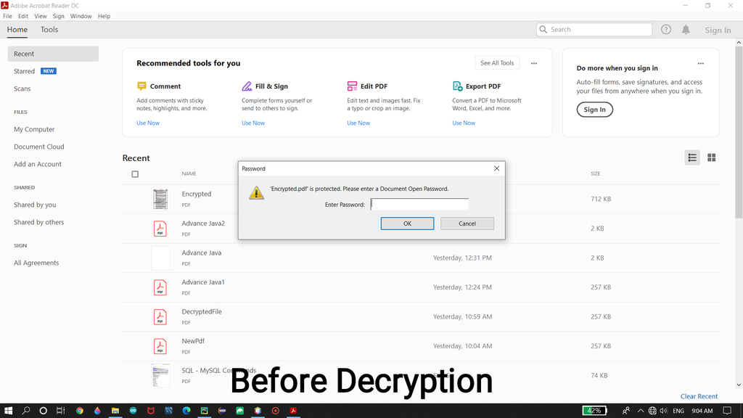Click the Fill & Sign pen icon
Image resolution: width=743 pixels, height=418 pixels.
[247, 86]
